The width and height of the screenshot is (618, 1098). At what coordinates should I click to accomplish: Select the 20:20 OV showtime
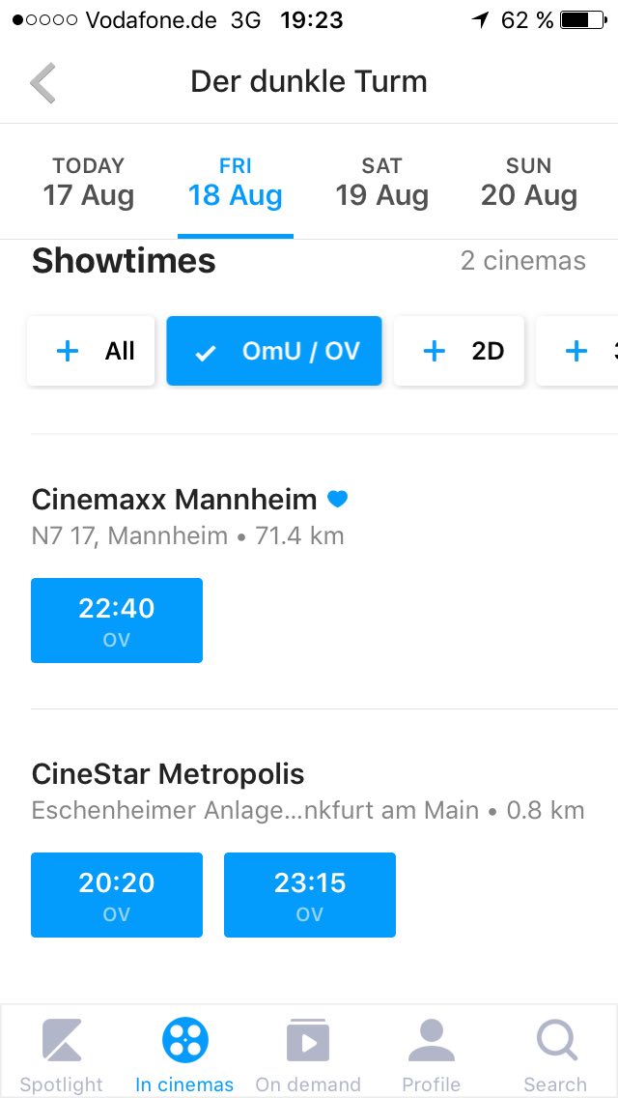coord(117,895)
